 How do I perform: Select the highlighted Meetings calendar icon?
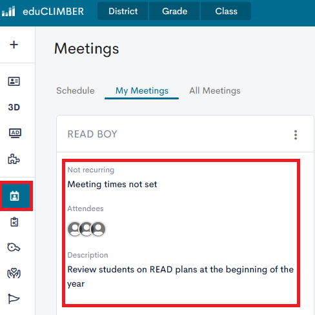(x=15, y=196)
